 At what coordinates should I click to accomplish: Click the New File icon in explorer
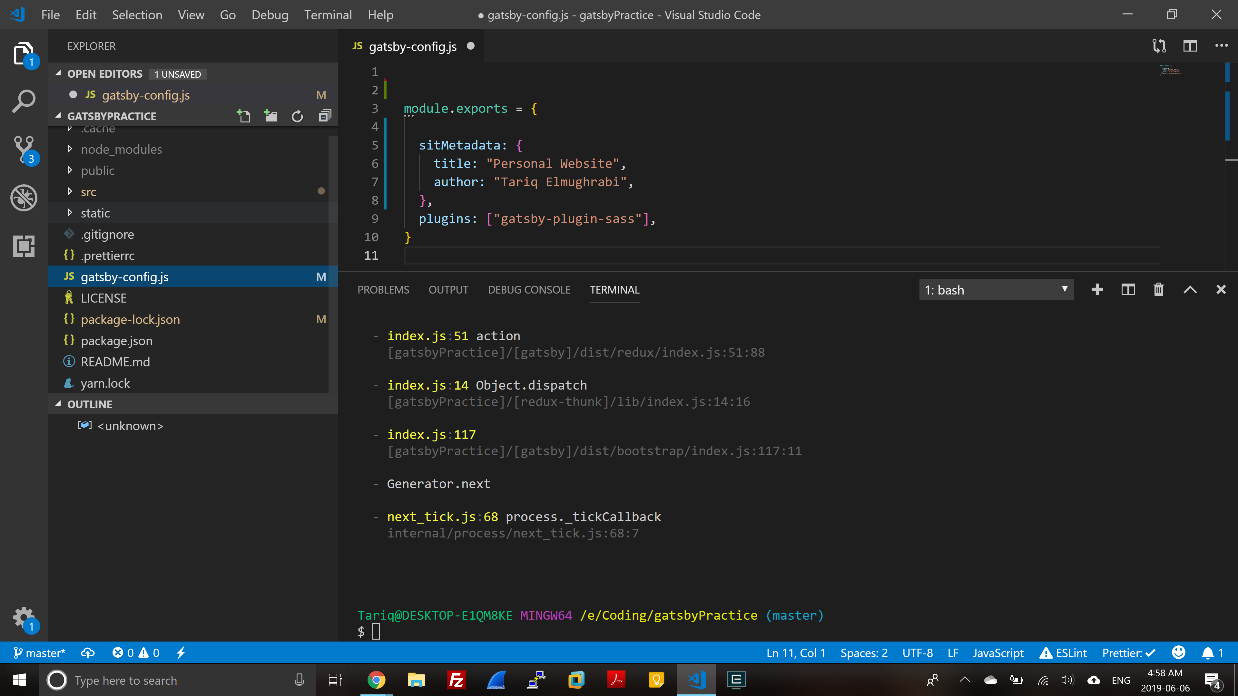click(244, 116)
